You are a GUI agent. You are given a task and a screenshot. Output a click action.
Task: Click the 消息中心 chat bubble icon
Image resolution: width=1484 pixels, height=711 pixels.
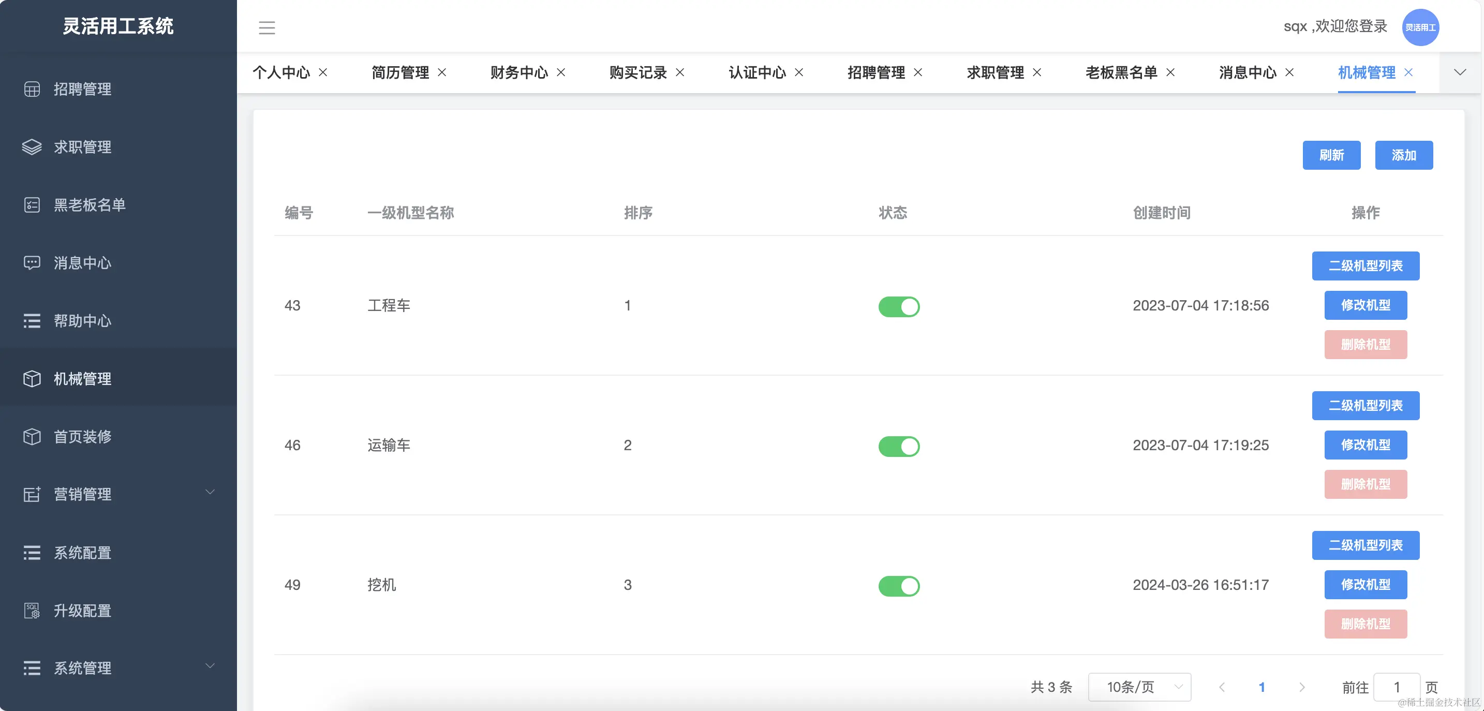[x=32, y=263]
